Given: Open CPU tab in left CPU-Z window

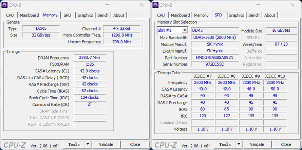Looking at the screenshot, I should click(x=10, y=15).
